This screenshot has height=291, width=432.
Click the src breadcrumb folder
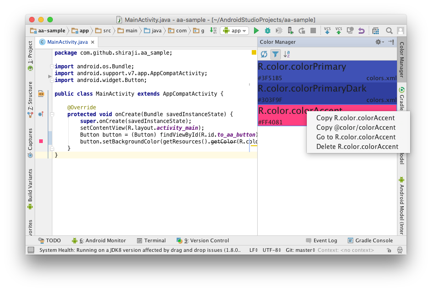pyautogui.click(x=103, y=31)
